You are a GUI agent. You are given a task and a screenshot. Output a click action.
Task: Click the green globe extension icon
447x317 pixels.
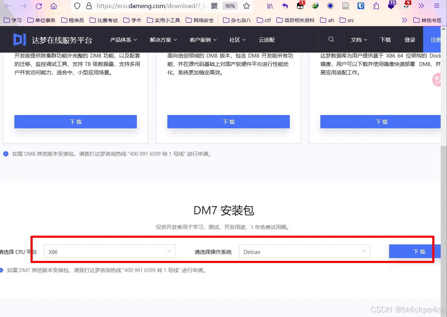tap(315, 6)
